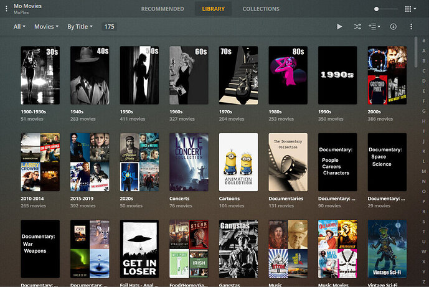The width and height of the screenshot is (429, 287).
Task: Click the 175 item count badge
Action: 109,27
